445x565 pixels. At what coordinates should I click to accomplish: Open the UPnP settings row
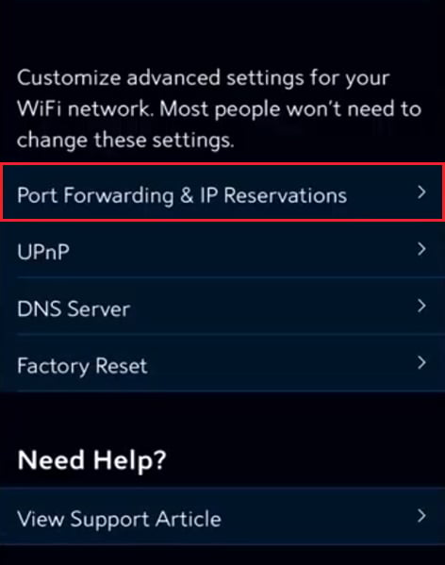pos(222,249)
